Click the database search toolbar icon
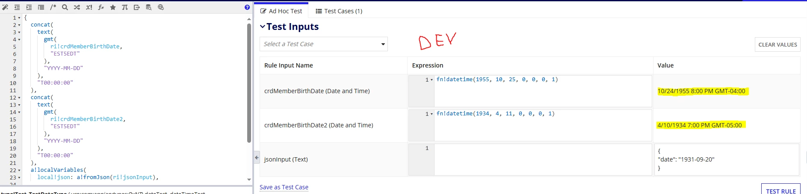This screenshot has width=807, height=194. 149,7
